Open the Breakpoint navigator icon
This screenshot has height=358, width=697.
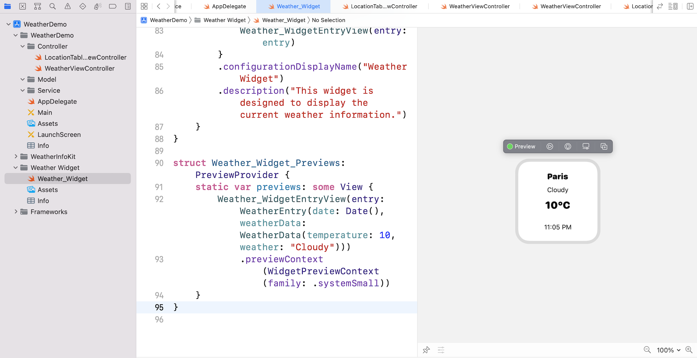pos(113,6)
